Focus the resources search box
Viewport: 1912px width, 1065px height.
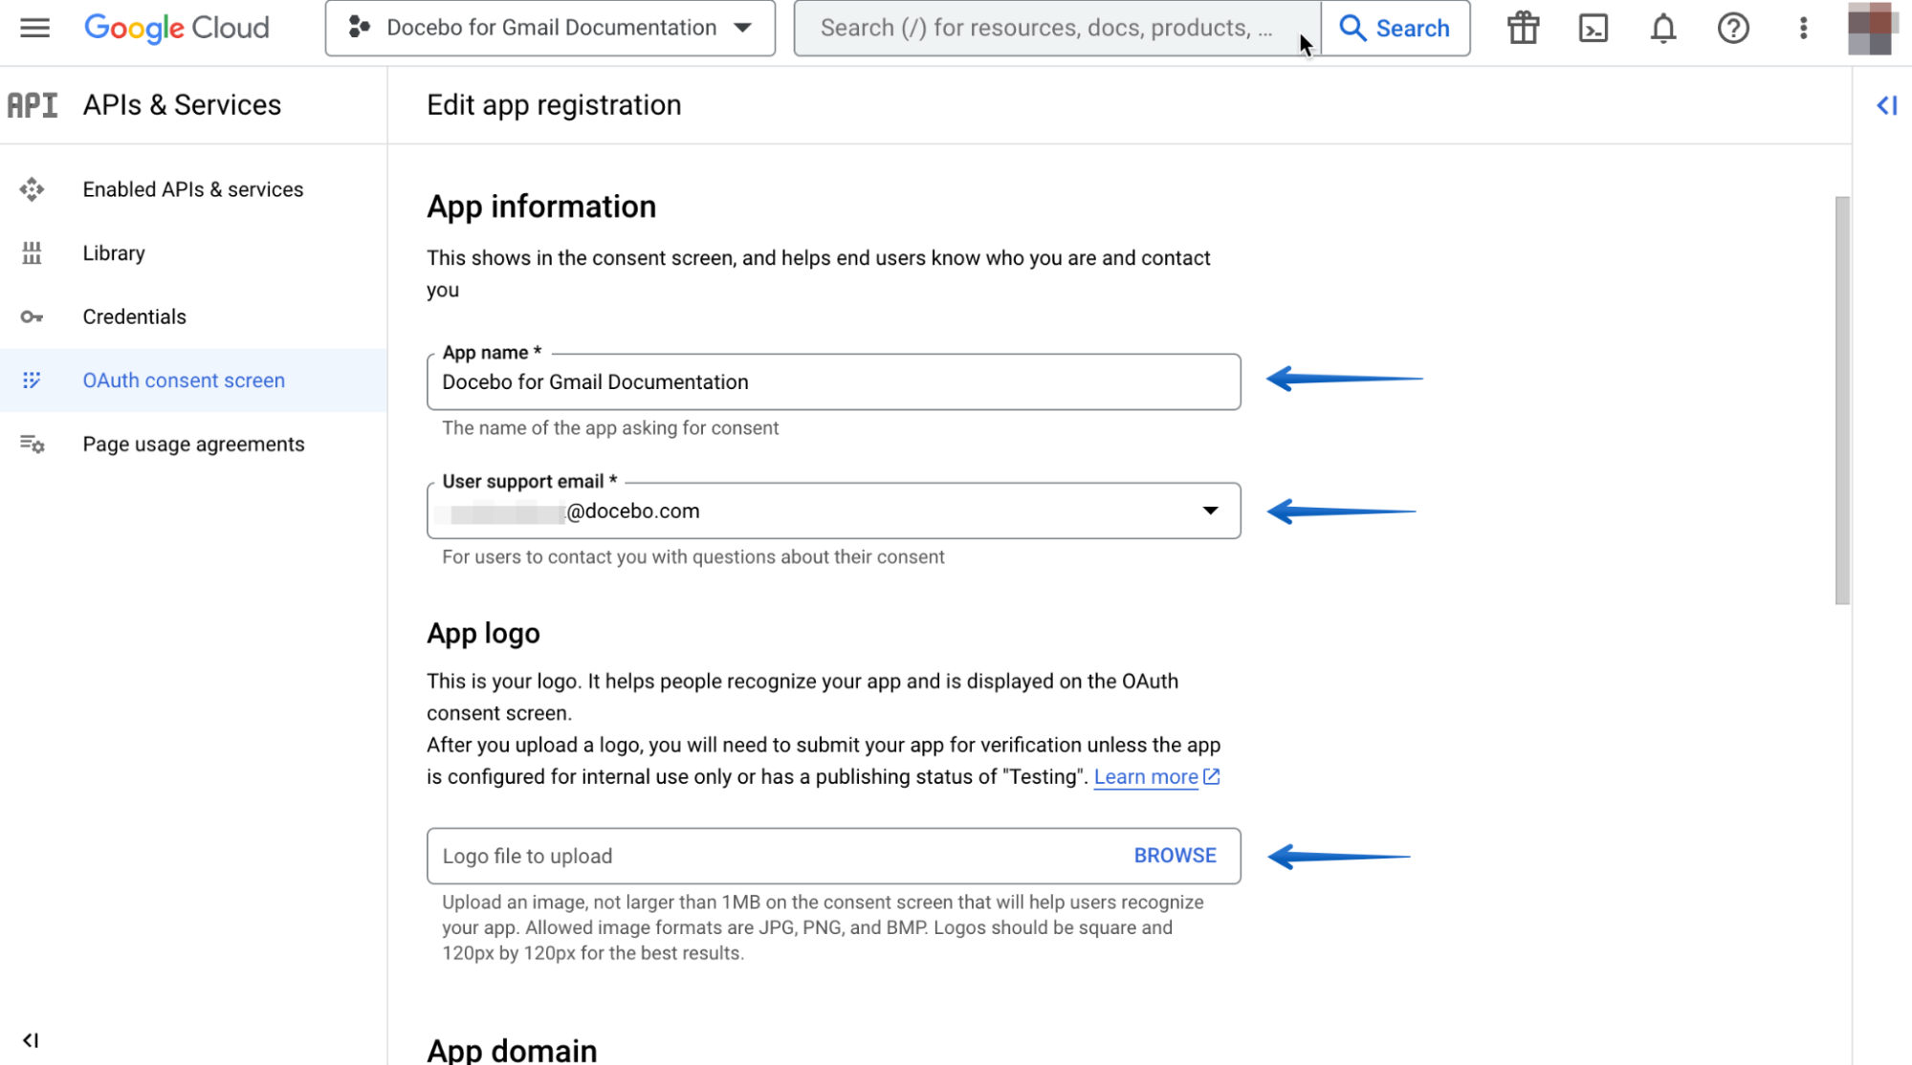[x=1057, y=28]
